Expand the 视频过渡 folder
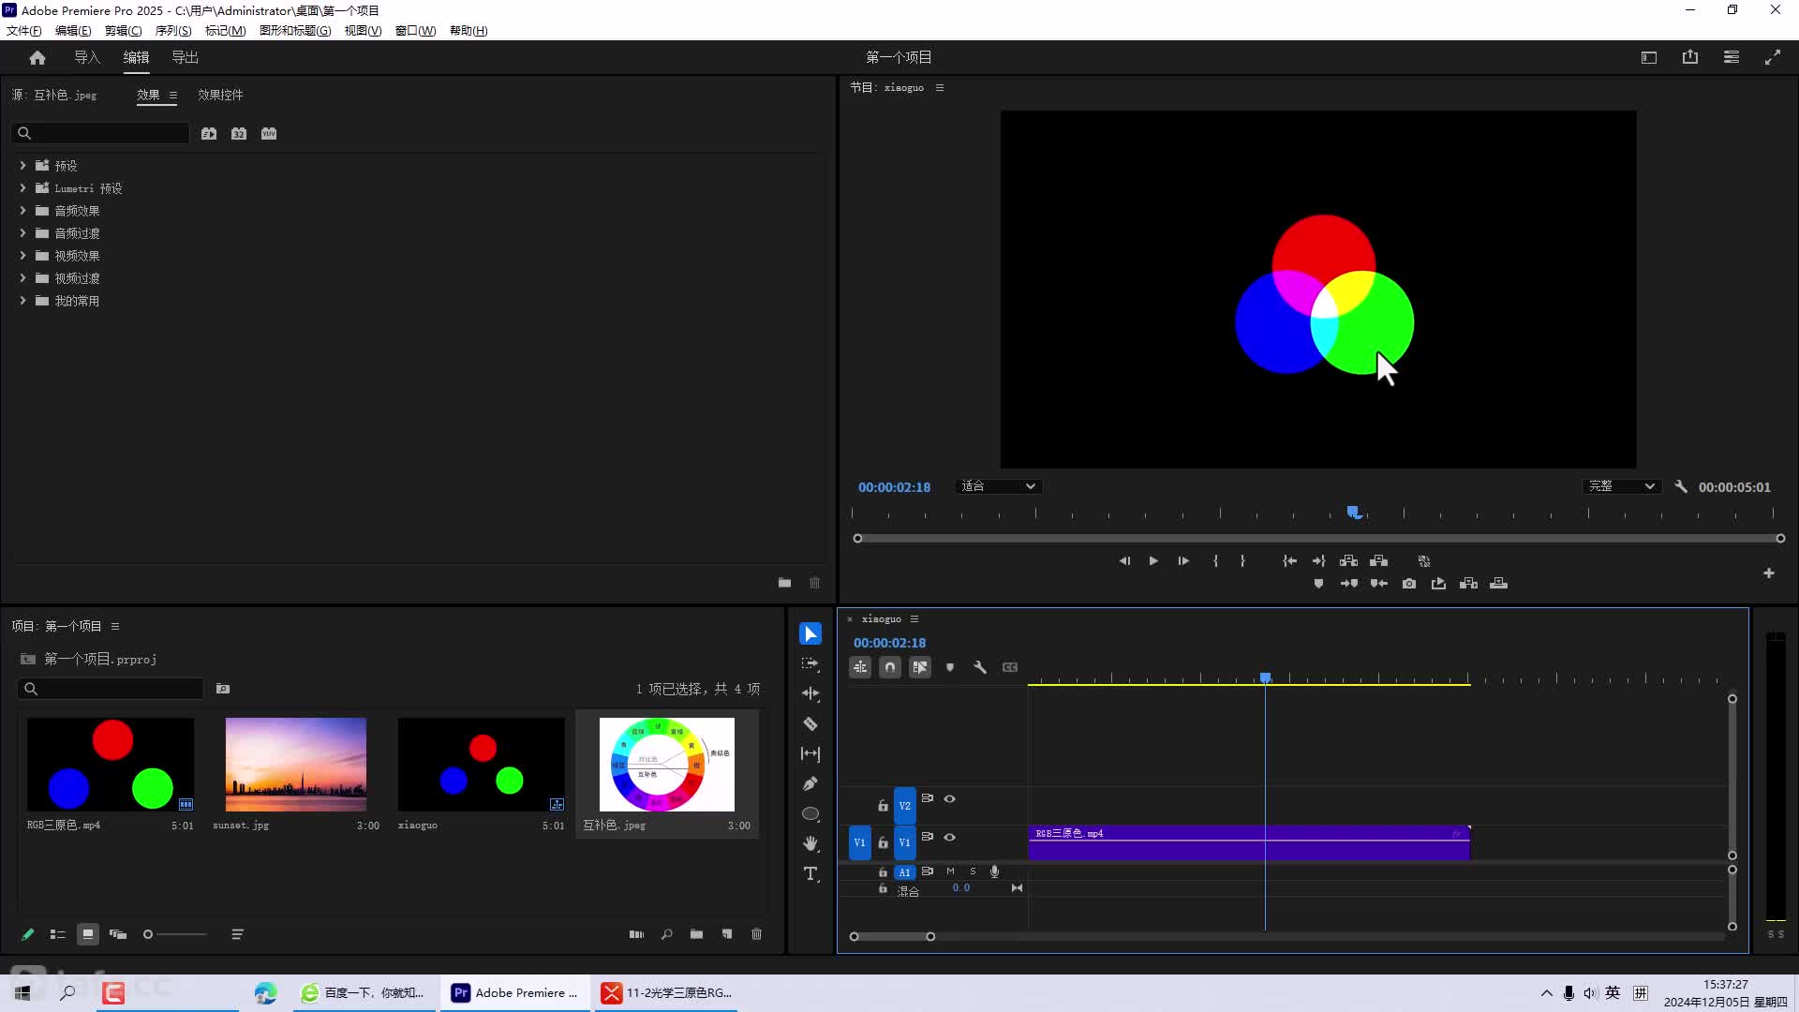 22,278
